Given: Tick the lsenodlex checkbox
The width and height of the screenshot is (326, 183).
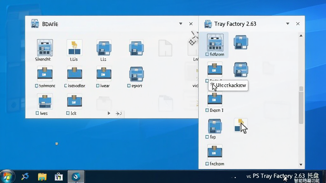Looking at the screenshot, I should point(66,86).
